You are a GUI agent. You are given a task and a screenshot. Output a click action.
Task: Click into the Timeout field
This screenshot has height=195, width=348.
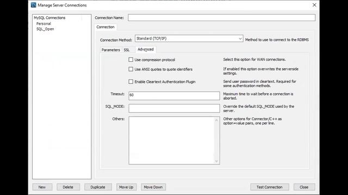click(x=174, y=96)
